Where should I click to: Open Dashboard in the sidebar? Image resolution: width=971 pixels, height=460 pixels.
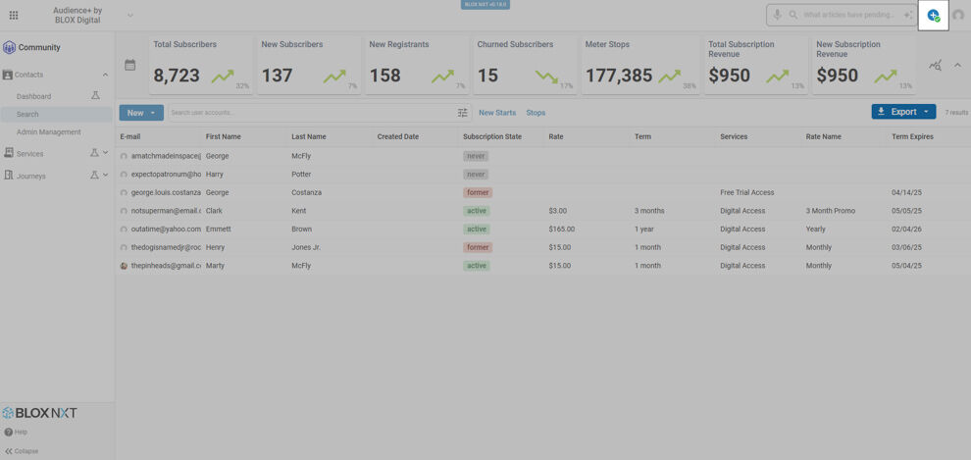pos(34,96)
